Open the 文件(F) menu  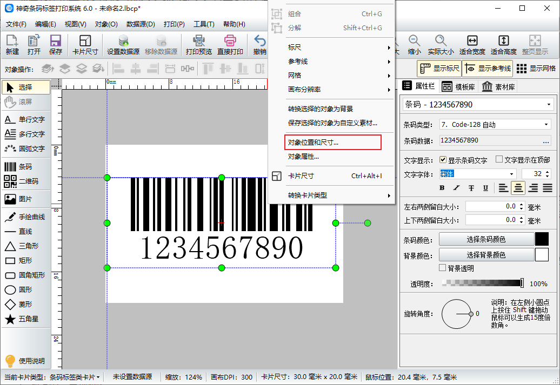click(x=16, y=24)
